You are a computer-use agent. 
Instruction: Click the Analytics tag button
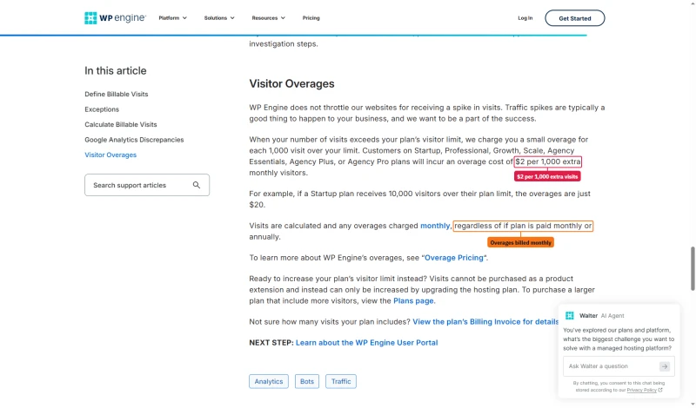coord(269,381)
